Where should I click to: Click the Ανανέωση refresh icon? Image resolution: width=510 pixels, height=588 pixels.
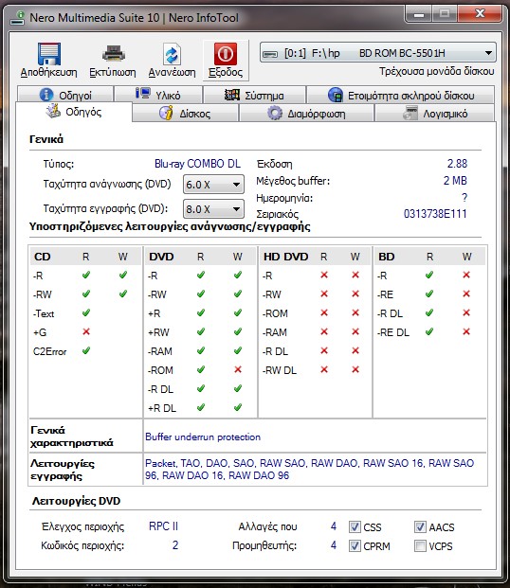pyautogui.click(x=172, y=54)
